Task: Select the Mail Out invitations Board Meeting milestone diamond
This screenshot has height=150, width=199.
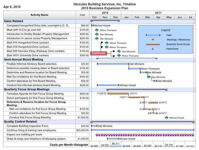Action: point(149,77)
